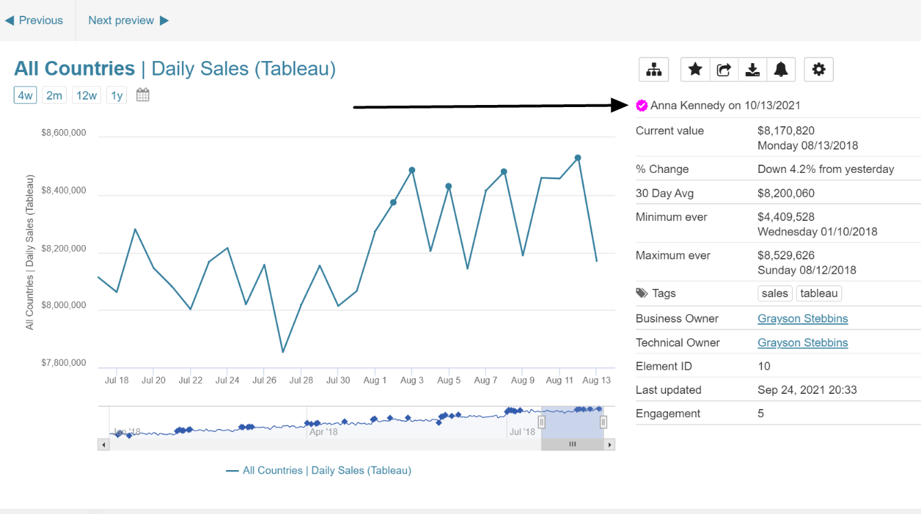
Task: Click the pink certified checkmark badge
Action: [642, 106]
